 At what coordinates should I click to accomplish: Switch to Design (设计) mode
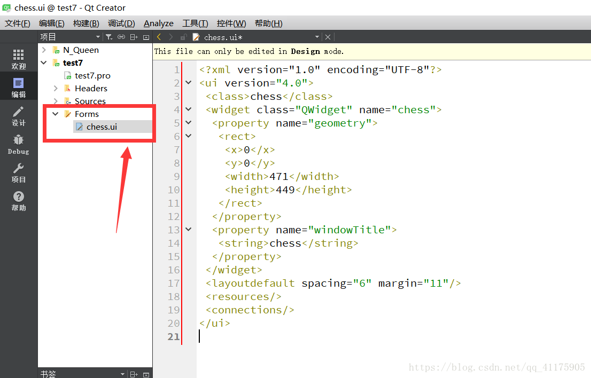[x=19, y=116]
